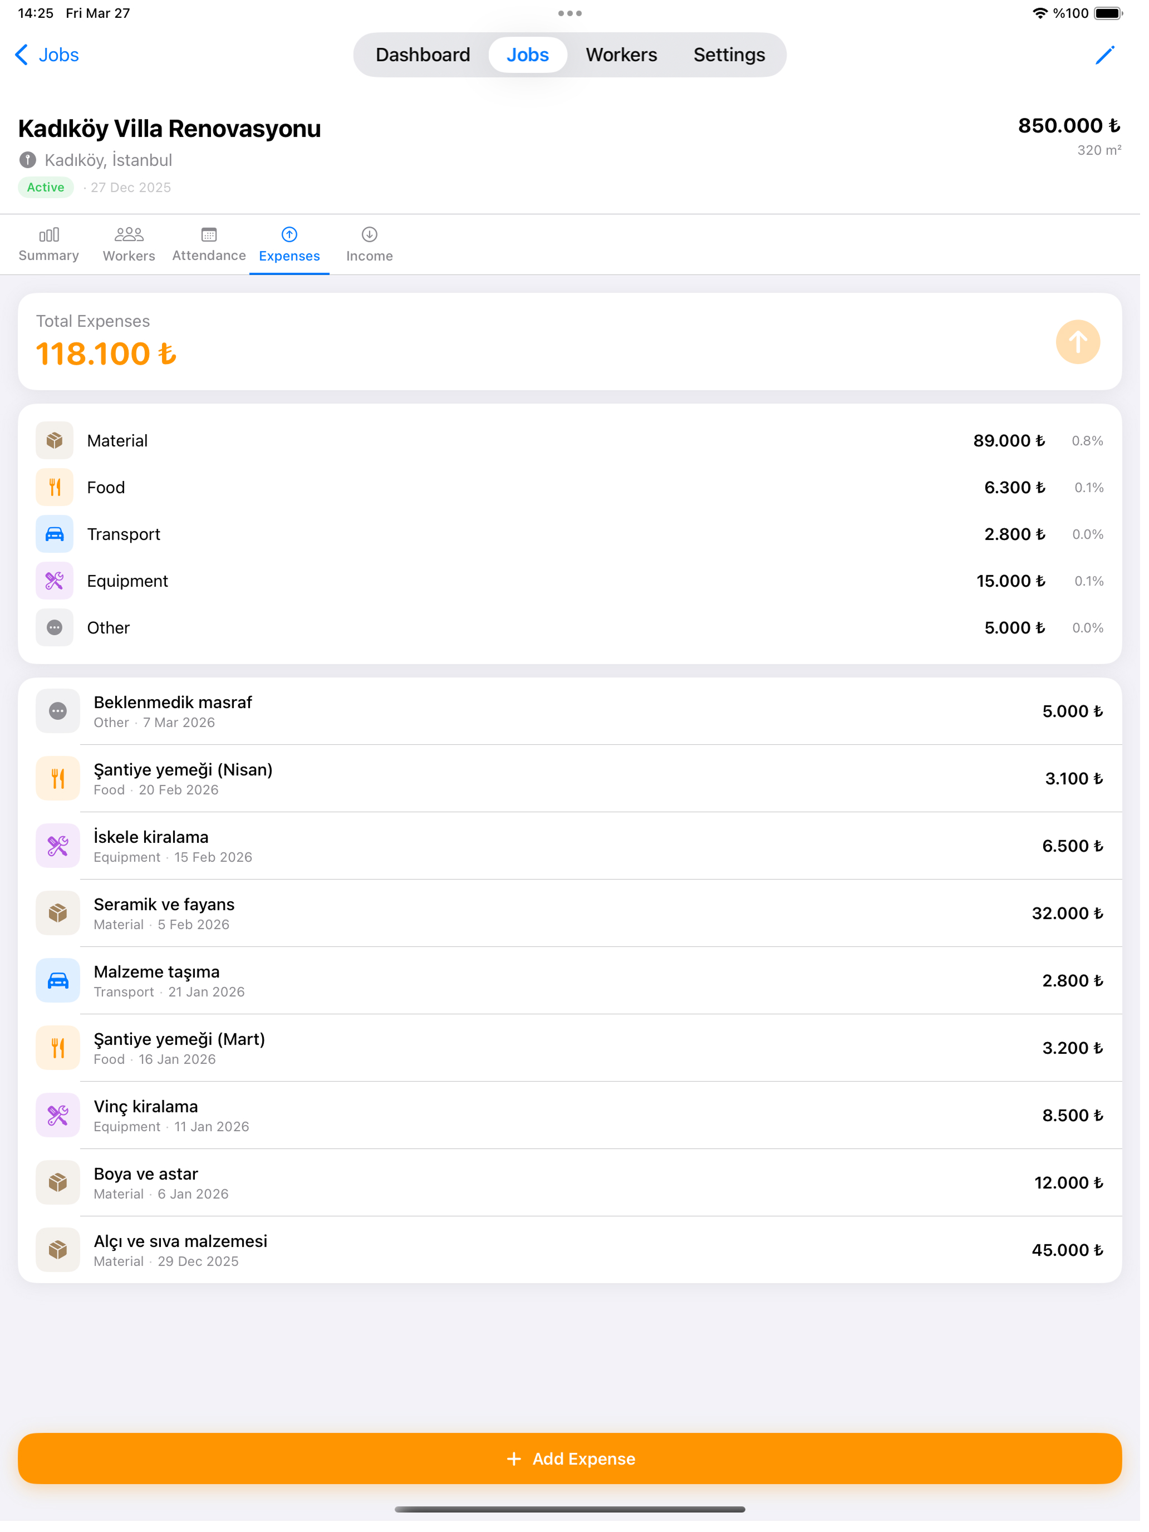The image size is (1149, 1532).
Task: Tap the home indicator bar at the bottom
Action: [569, 1509]
